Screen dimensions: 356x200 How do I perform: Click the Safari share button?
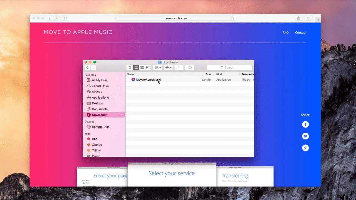point(298,18)
